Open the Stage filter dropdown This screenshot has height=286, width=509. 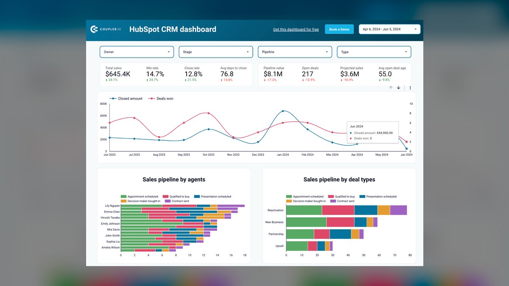click(x=216, y=52)
